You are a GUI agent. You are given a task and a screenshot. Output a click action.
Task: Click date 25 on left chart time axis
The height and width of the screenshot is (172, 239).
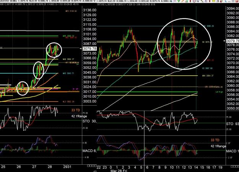tap(3, 167)
